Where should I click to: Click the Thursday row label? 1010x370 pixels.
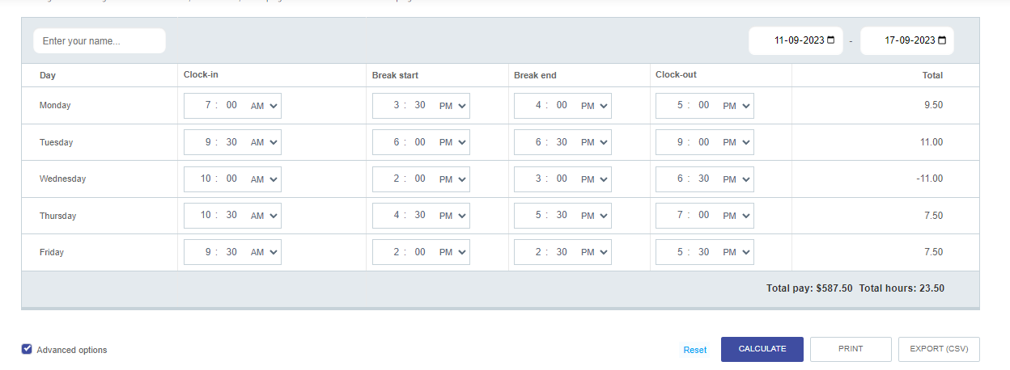[57, 216]
